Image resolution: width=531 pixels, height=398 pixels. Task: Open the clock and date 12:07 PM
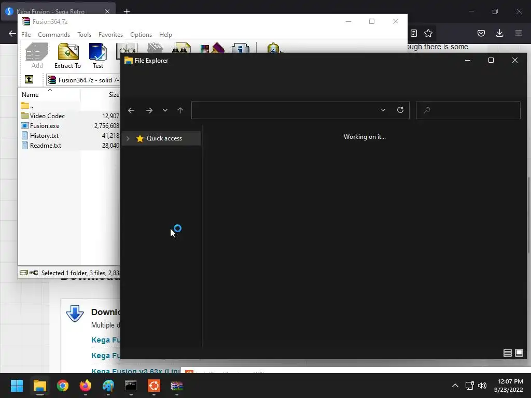(509, 386)
